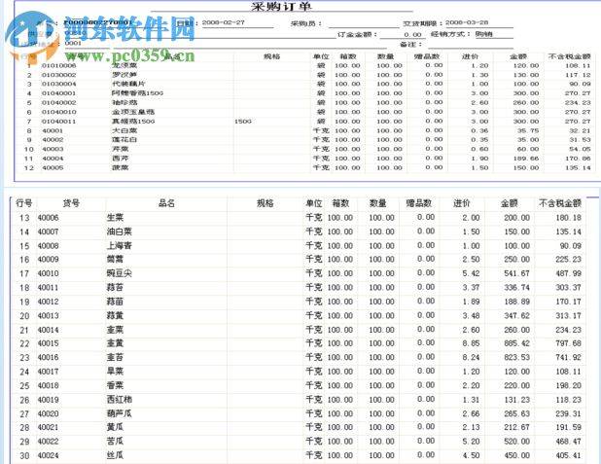Click the 阿魏香菇150G product name
This screenshot has width=601, height=464.
point(137,93)
